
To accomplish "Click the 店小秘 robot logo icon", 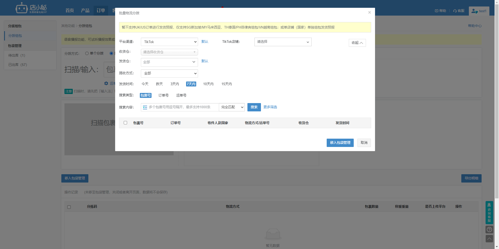I will coord(21,8).
